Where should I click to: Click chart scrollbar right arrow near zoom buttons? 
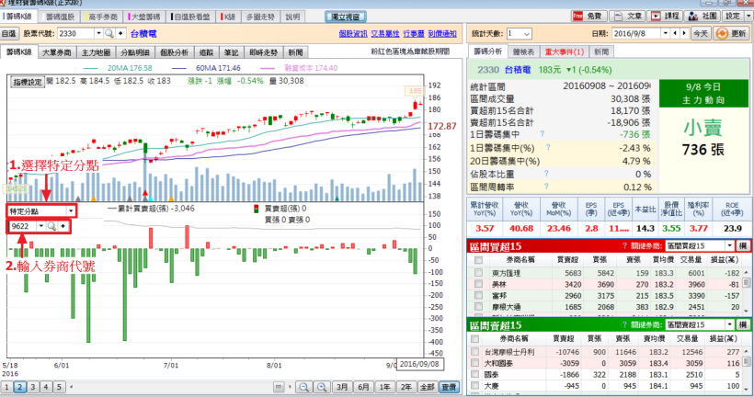coord(290,387)
